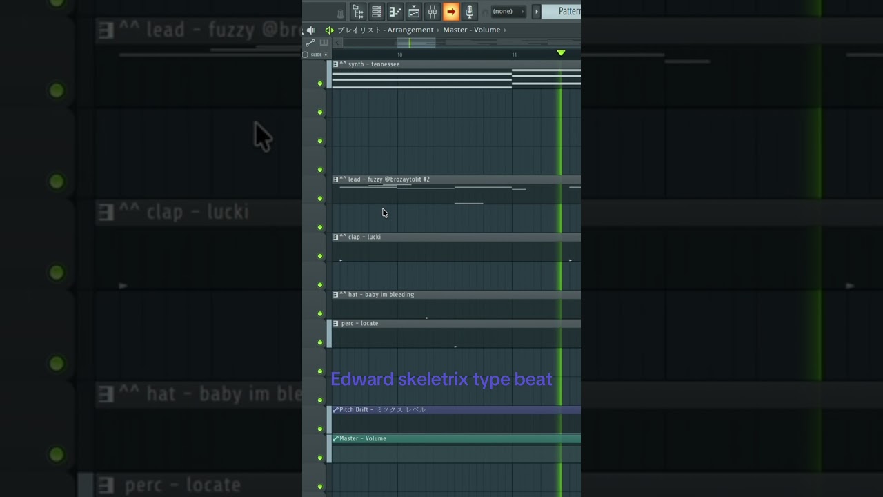This screenshot has height=497, width=883.
Task: Click the arrow button left of Pattern selector
Action: tap(536, 12)
